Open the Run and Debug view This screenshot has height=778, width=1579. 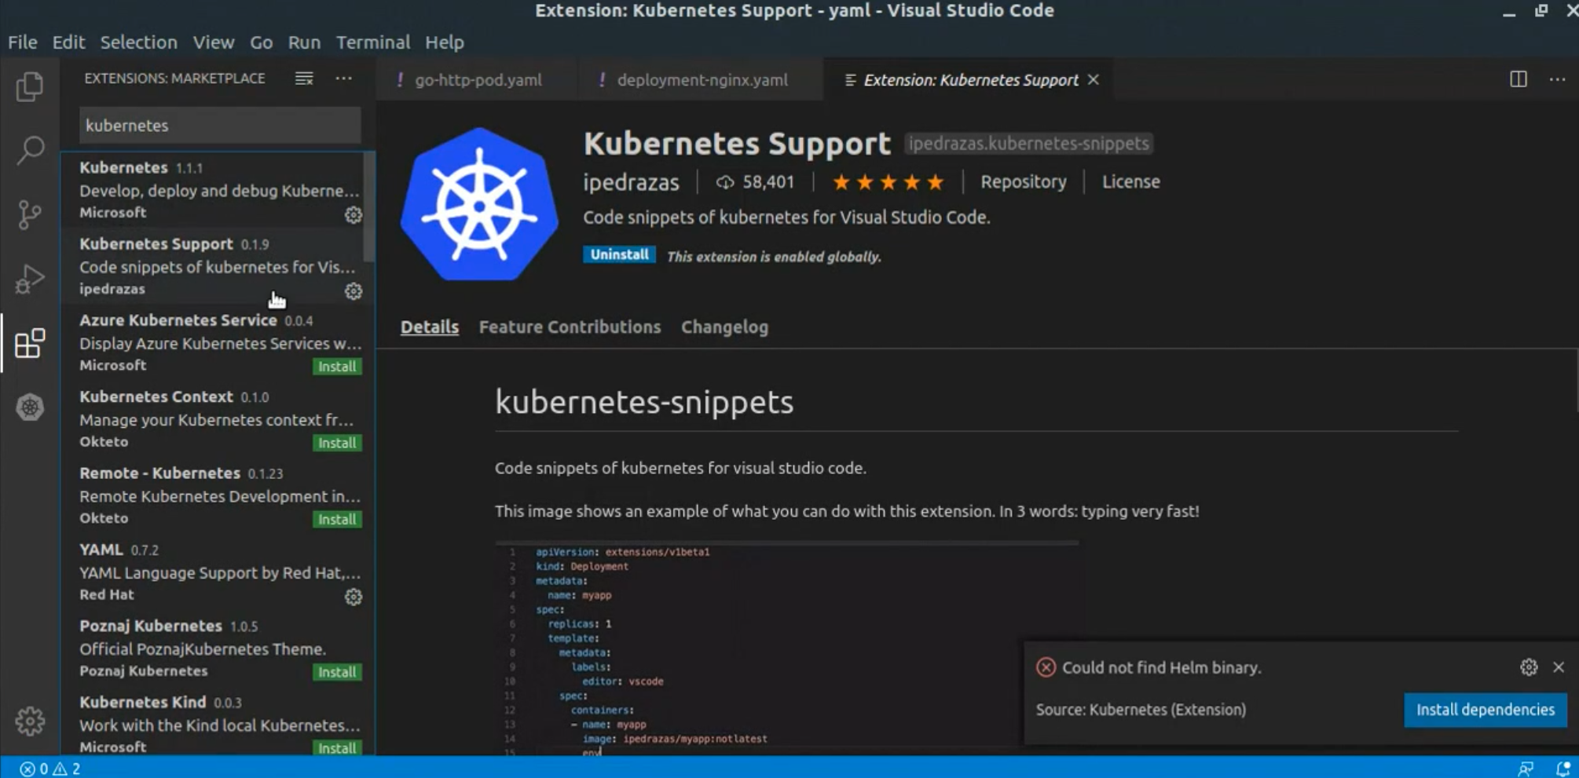coord(30,279)
